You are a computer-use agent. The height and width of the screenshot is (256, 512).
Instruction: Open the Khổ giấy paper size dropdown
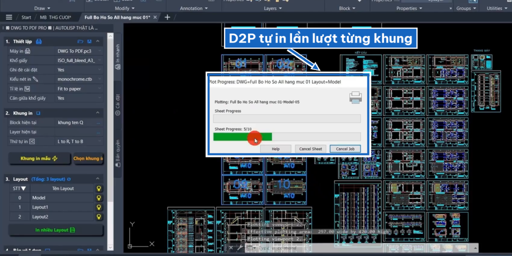[x=79, y=60]
